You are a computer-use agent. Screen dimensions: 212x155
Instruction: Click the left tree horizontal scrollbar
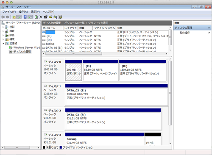[17, 148]
